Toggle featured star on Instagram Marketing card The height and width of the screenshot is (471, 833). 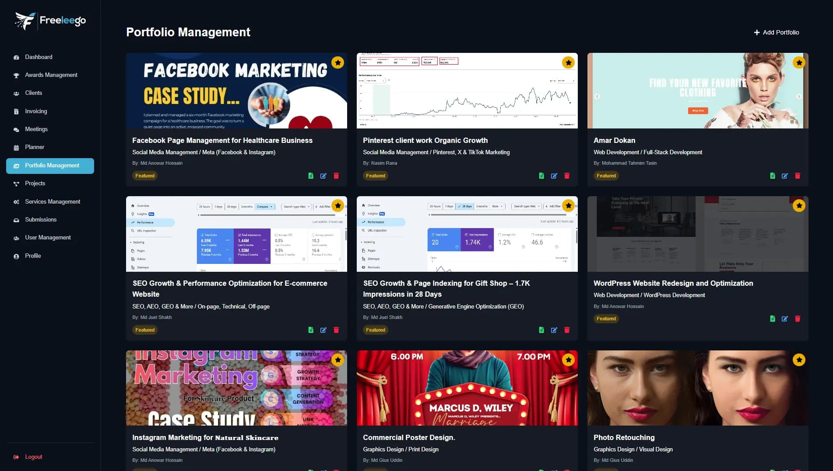tap(337, 360)
